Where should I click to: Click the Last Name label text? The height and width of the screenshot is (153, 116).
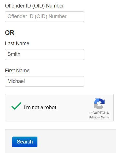pos(17,44)
